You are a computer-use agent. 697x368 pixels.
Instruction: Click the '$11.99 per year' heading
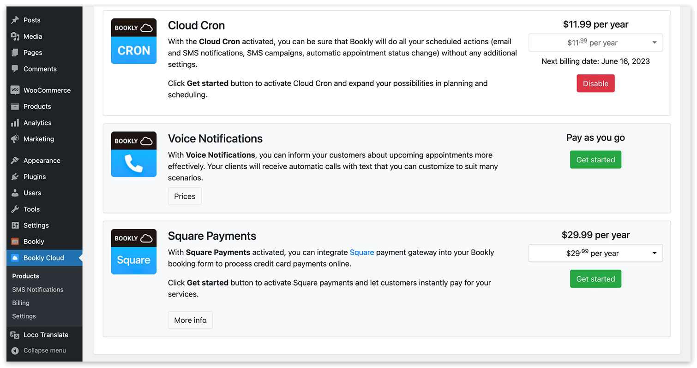[x=595, y=24]
